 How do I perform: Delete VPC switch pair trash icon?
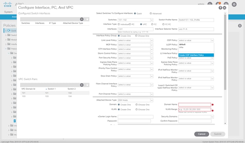tap(87, 85)
